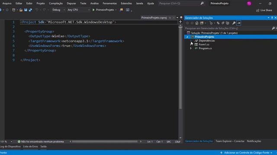277x155 pixels.
Task: Open the Ferramentas menu
Action: pyautogui.click(x=110, y=3)
